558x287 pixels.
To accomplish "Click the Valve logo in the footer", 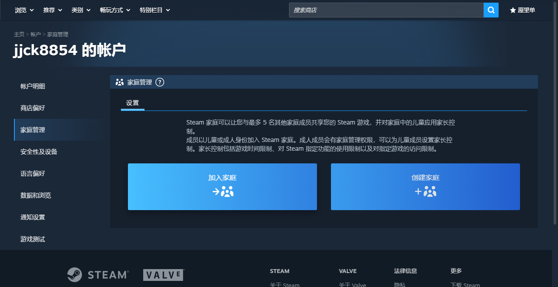I will click(163, 275).
